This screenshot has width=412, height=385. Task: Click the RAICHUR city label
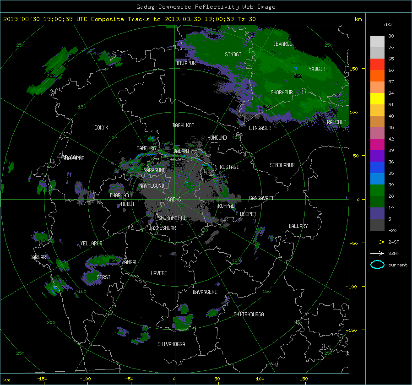coord(336,122)
